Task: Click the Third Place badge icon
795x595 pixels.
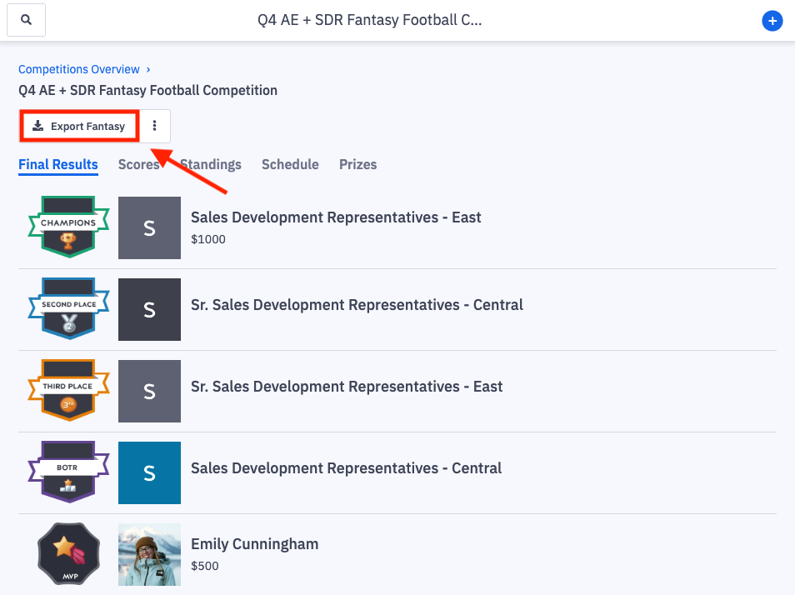Action: [x=68, y=390]
